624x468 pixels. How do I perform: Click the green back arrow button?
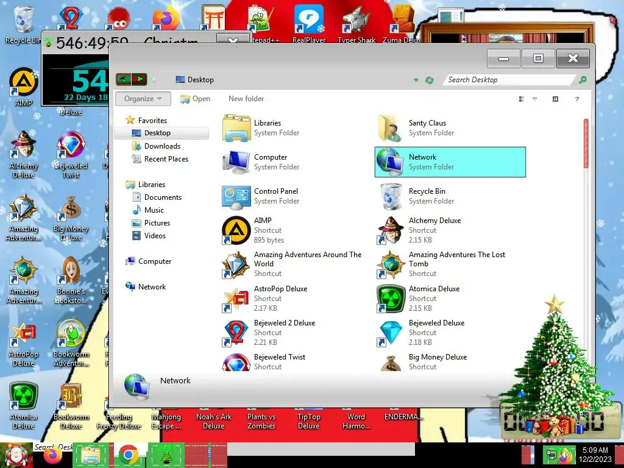[x=123, y=79]
